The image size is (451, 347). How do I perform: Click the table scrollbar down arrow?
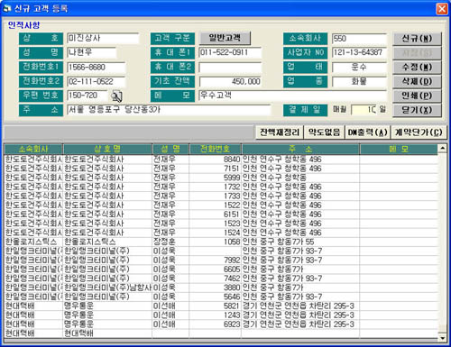click(442, 338)
